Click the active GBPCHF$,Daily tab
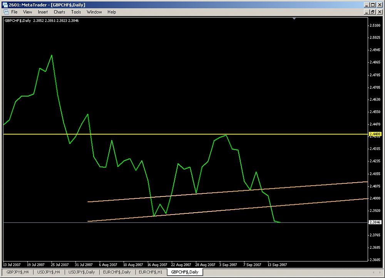Screen dimensions: 385x278 pyautogui.click(x=185, y=272)
